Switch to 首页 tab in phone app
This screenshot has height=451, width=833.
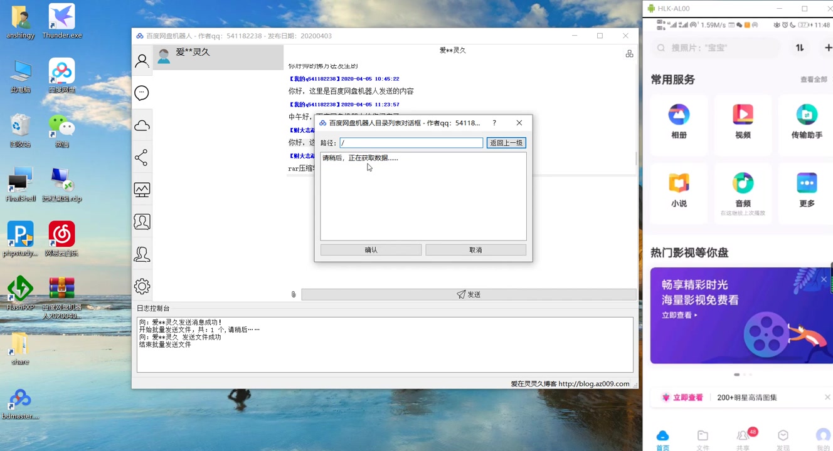pyautogui.click(x=662, y=440)
